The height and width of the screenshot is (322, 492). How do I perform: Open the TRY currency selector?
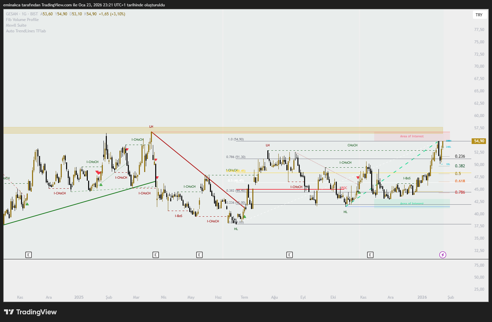coord(479,15)
